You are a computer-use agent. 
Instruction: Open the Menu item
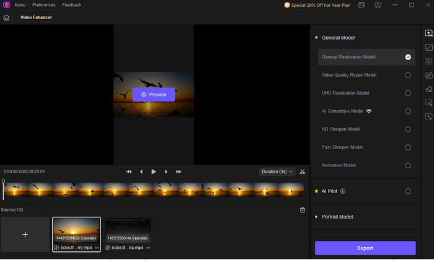coord(20,5)
